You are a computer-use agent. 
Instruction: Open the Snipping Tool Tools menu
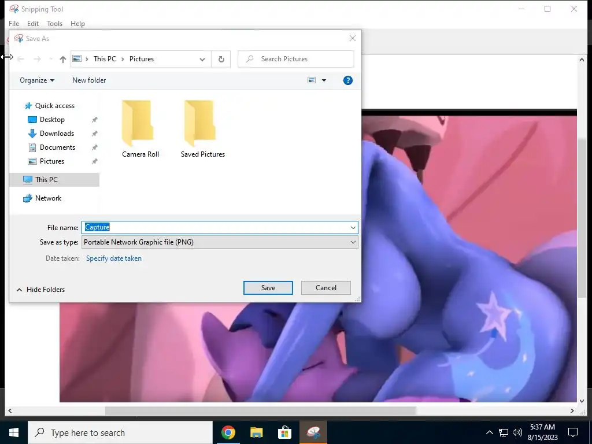55,23
